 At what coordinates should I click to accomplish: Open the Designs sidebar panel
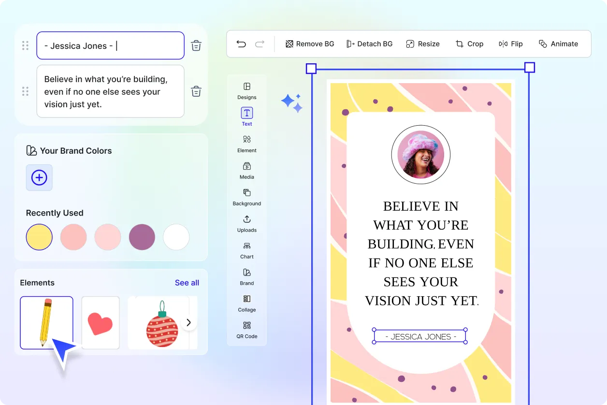247,90
